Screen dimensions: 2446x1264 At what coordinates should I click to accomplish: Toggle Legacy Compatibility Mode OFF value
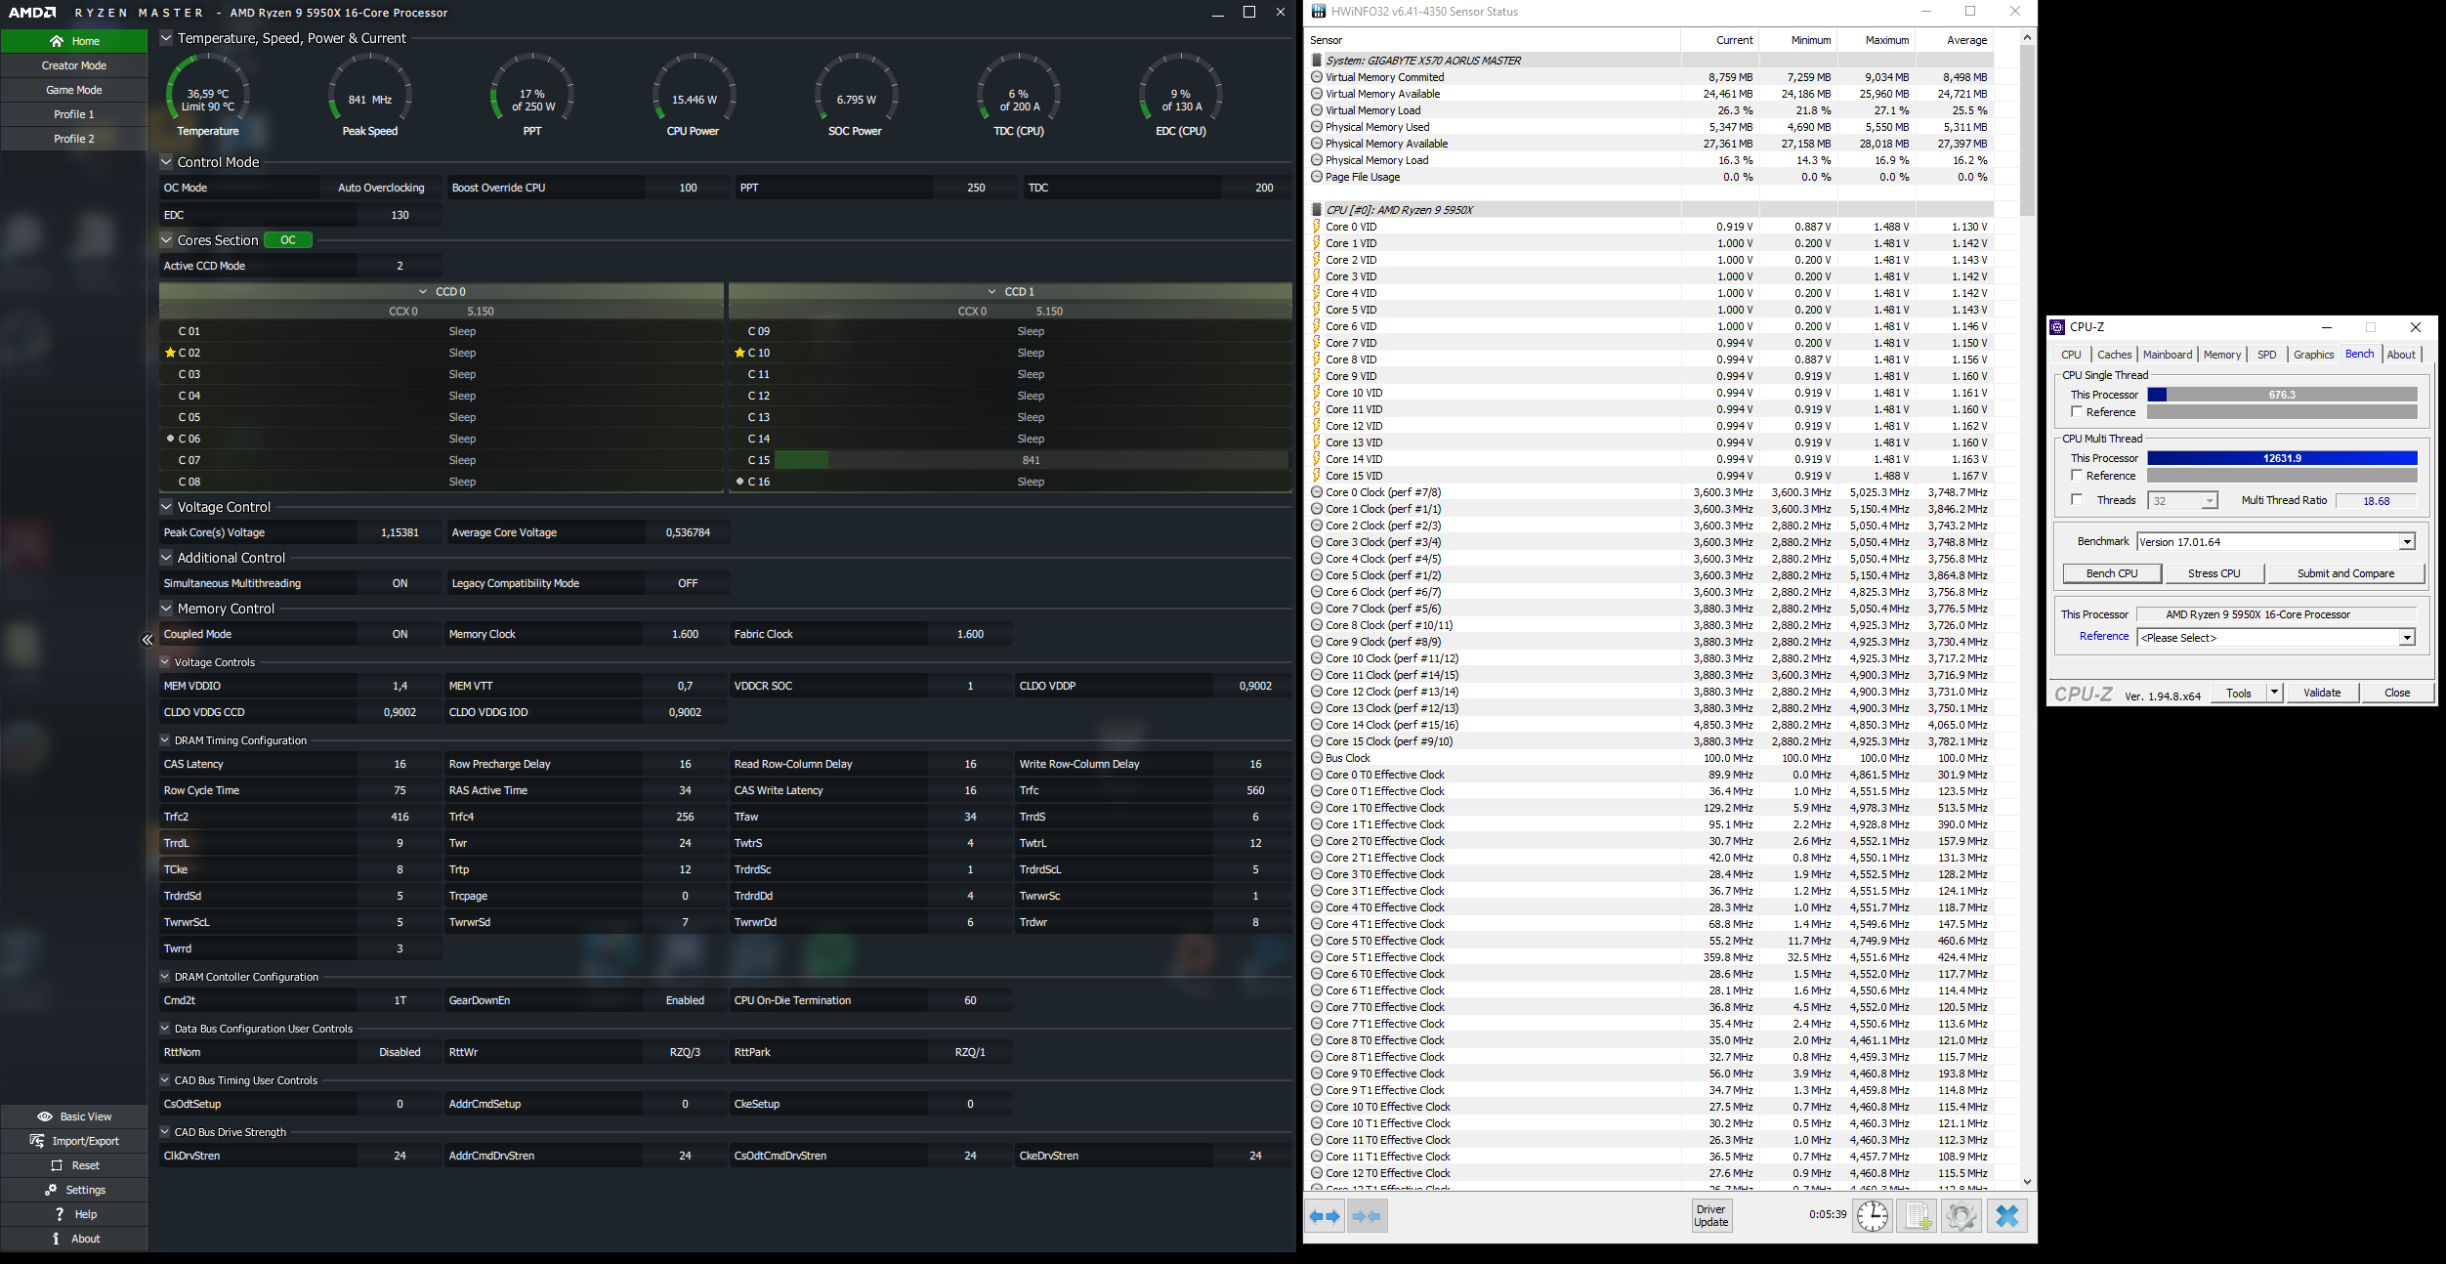(688, 583)
